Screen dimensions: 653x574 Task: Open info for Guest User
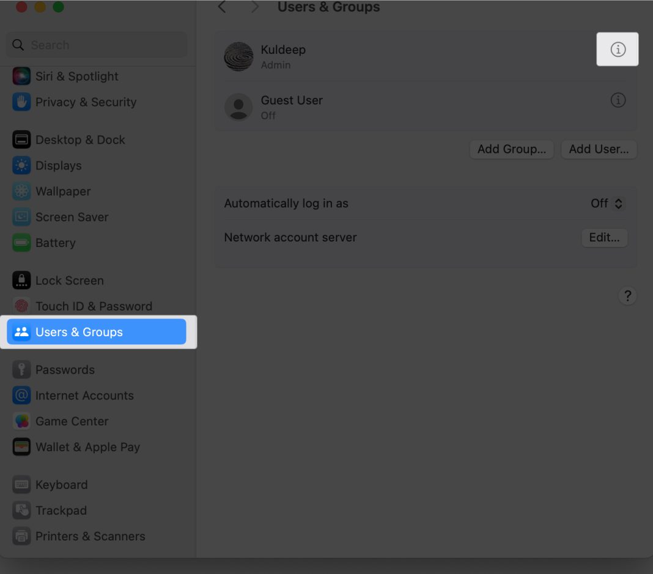(x=618, y=100)
